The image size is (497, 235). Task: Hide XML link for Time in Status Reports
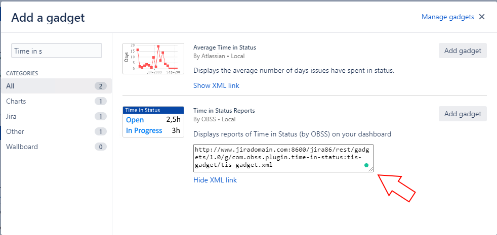[215, 180]
